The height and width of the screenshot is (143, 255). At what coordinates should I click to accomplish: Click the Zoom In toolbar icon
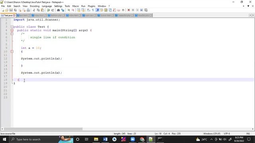(69, 10)
